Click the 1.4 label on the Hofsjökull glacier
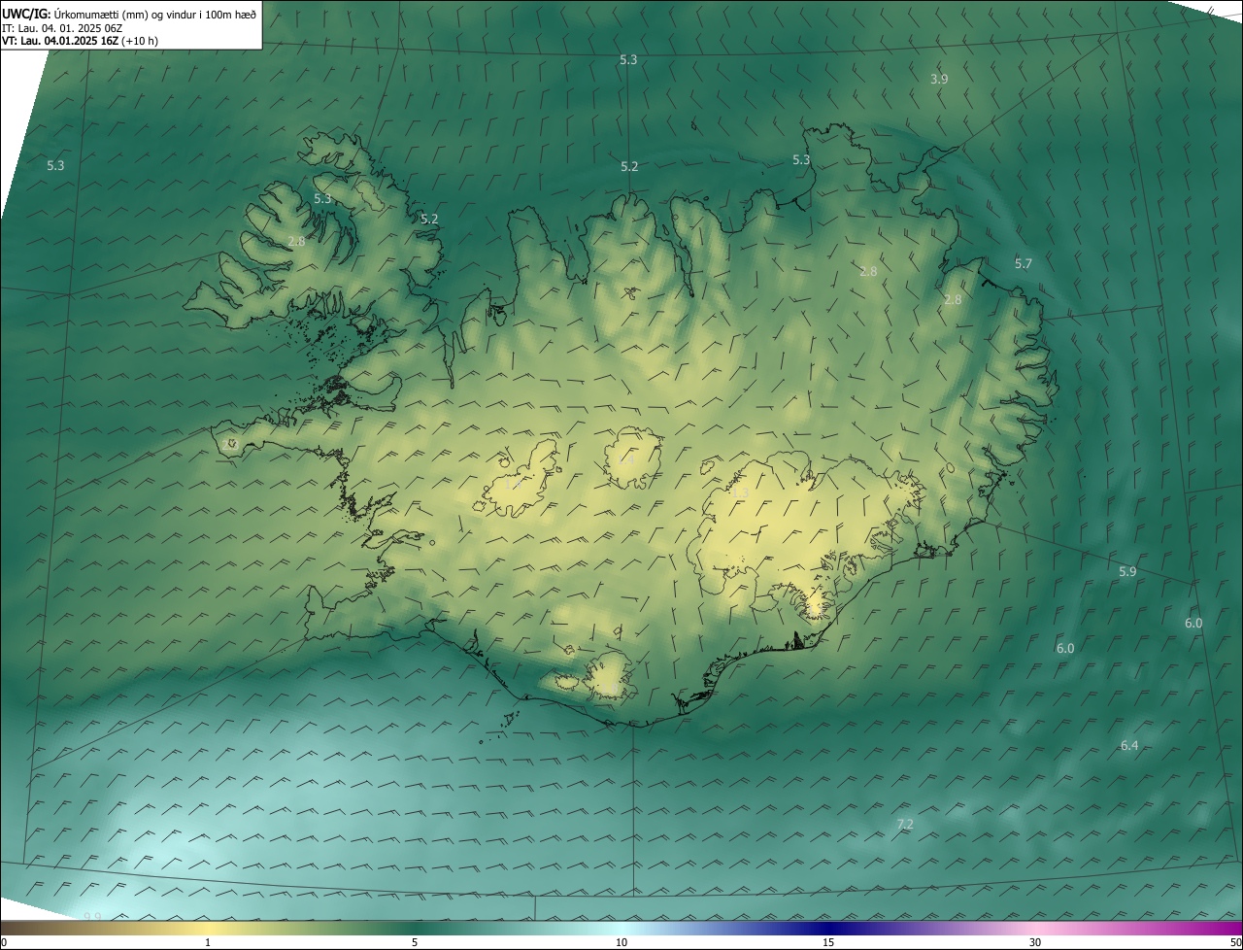 [626, 458]
